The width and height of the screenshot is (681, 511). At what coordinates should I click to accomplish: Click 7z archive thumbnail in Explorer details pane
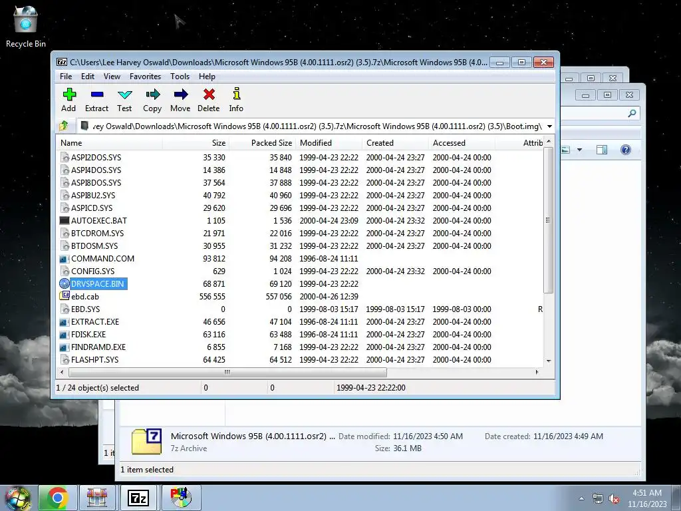click(x=146, y=442)
